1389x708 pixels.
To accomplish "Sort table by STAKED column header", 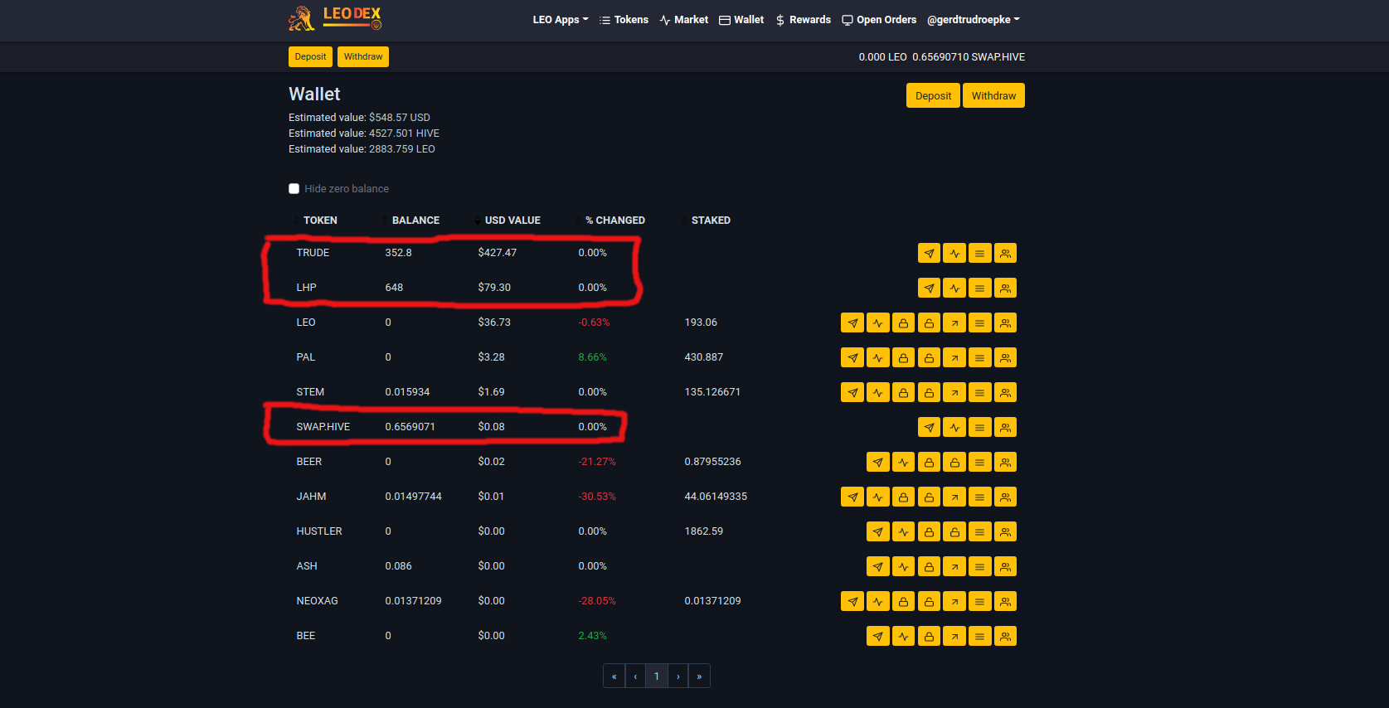I will [711, 221].
